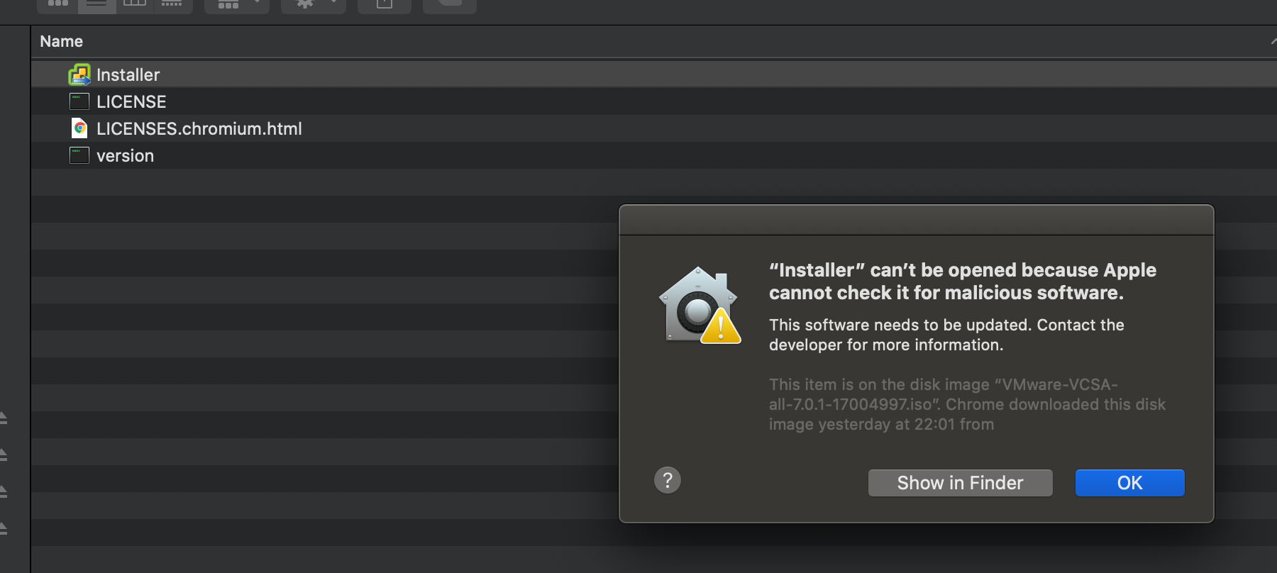Click the Show in Finder button
The width and height of the screenshot is (1277, 573).
pyautogui.click(x=960, y=483)
